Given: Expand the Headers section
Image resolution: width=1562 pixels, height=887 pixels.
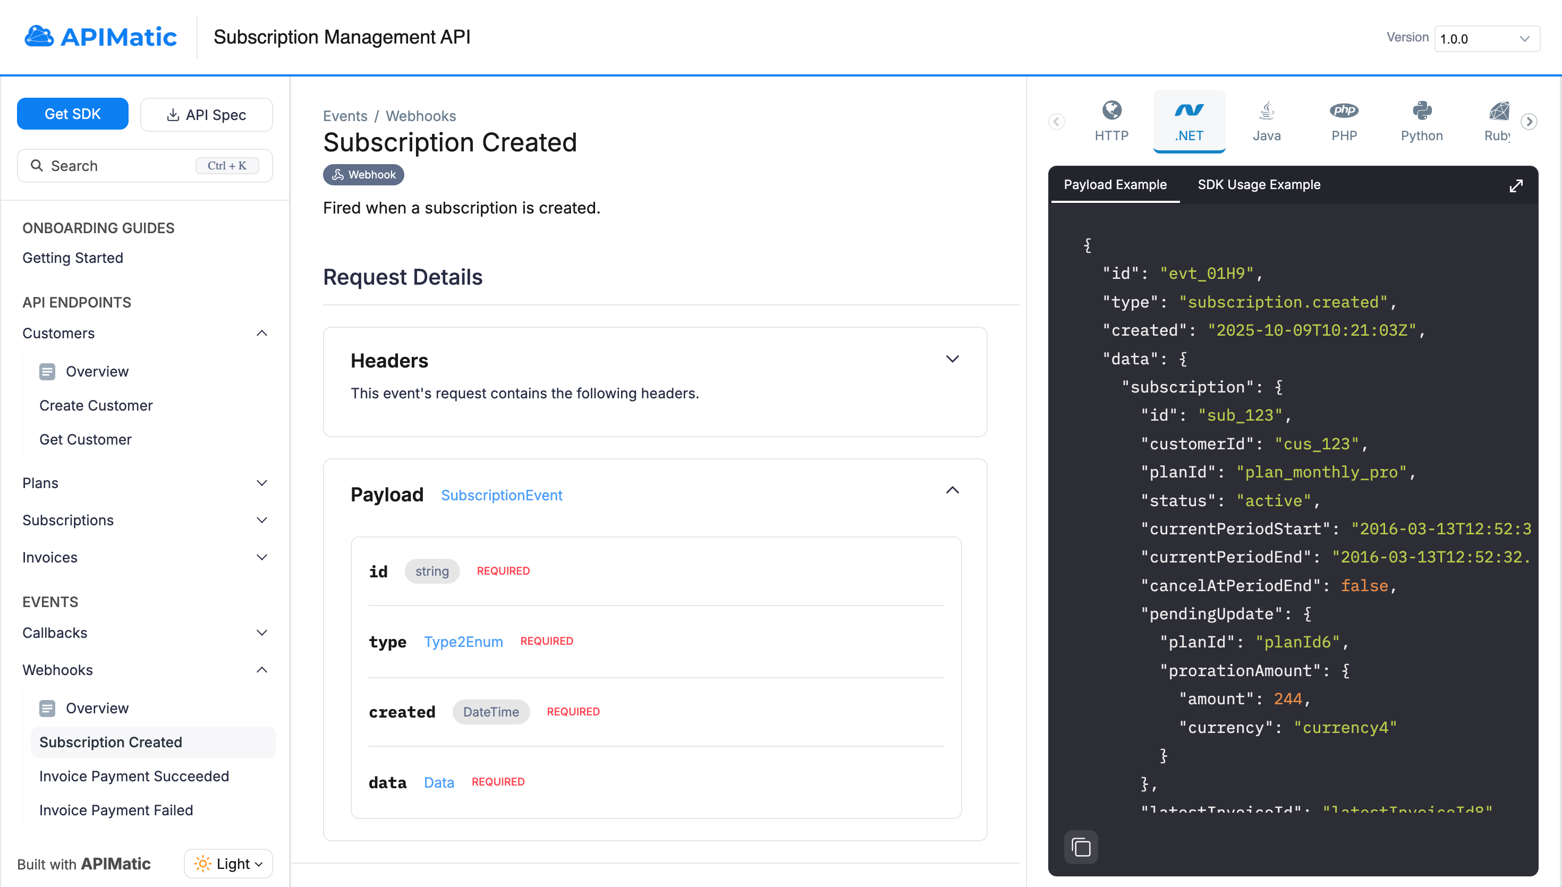Looking at the screenshot, I should [952, 359].
